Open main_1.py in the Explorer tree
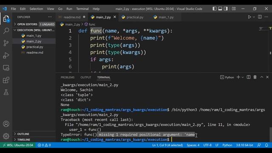The width and height of the screenshot is (272, 153). (x=34, y=36)
